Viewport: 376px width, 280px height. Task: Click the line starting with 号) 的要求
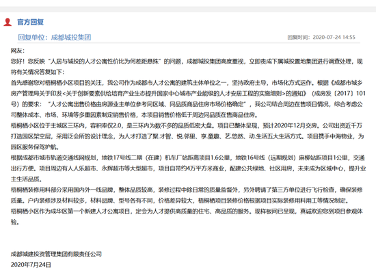[x=187, y=104]
